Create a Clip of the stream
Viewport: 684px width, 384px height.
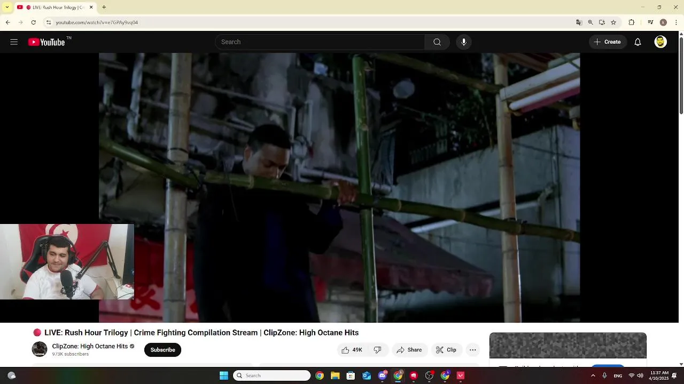[x=446, y=350]
